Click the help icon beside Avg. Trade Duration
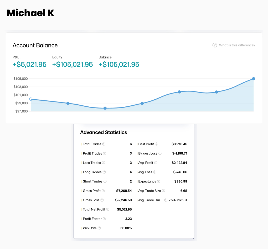The height and width of the screenshot is (249, 268). 166,200
